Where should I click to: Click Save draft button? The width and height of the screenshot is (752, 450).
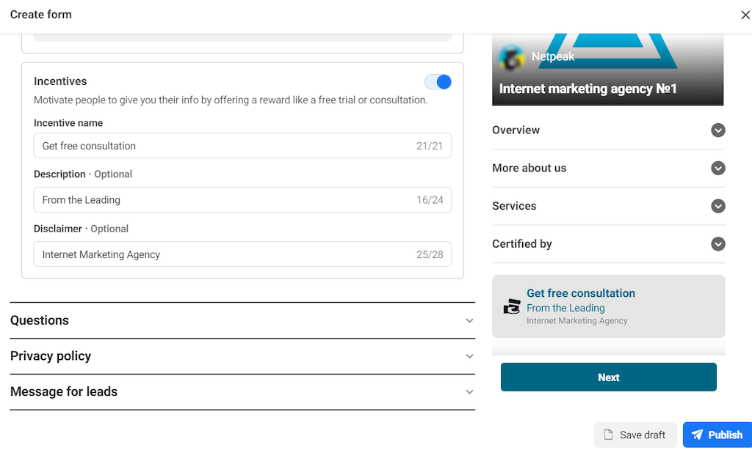pyautogui.click(x=635, y=435)
